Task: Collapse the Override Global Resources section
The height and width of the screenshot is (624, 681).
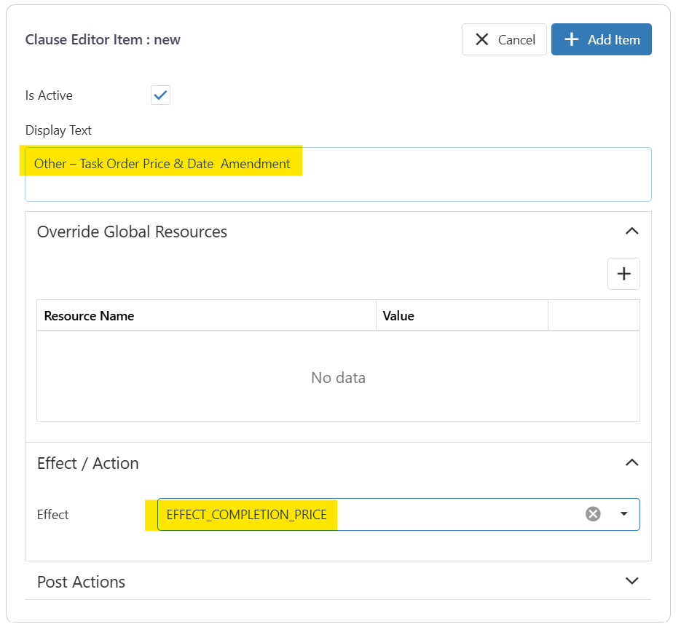Action: click(x=631, y=232)
